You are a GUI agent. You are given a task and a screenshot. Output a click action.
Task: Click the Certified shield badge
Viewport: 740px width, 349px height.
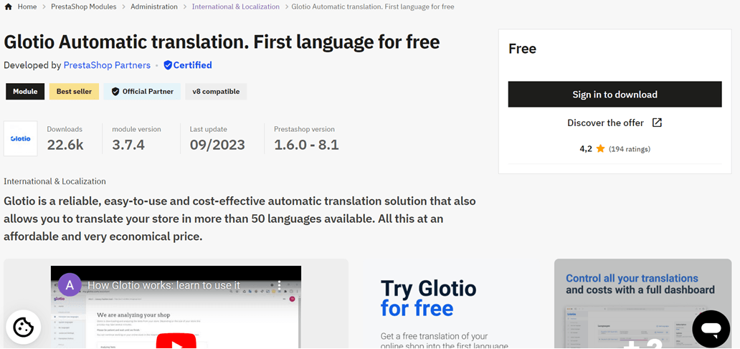click(x=168, y=65)
